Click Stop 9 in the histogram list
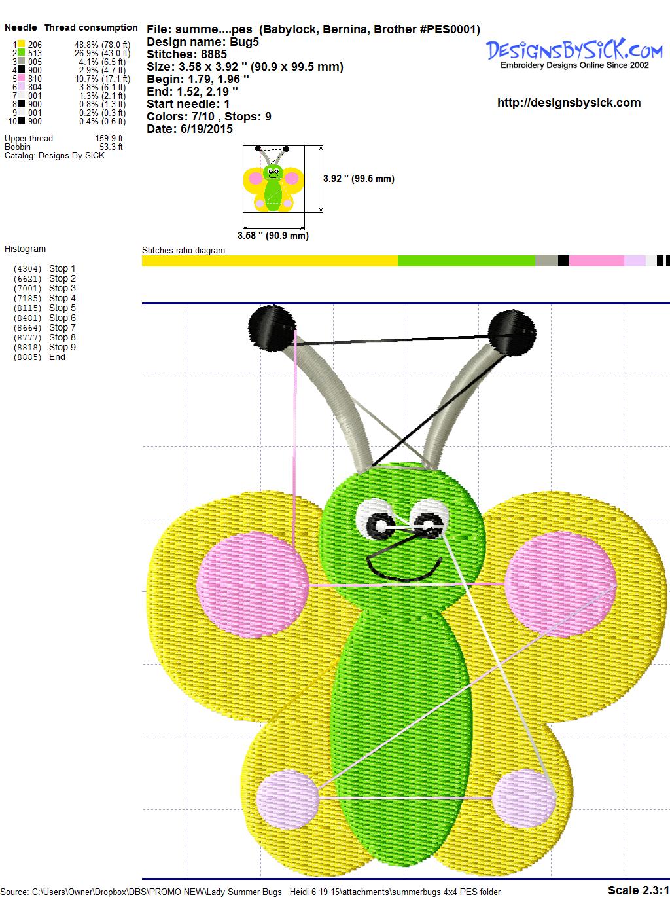 (62, 347)
